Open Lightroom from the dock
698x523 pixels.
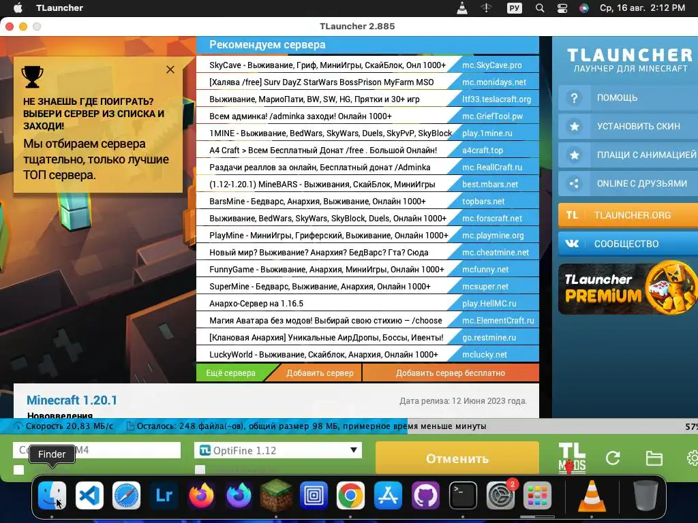pos(164,495)
